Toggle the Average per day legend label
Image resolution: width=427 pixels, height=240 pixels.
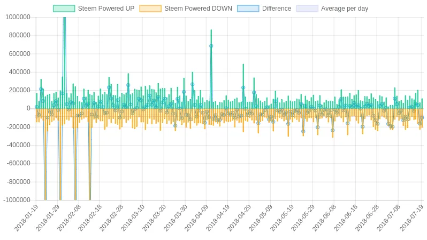tap(345, 9)
